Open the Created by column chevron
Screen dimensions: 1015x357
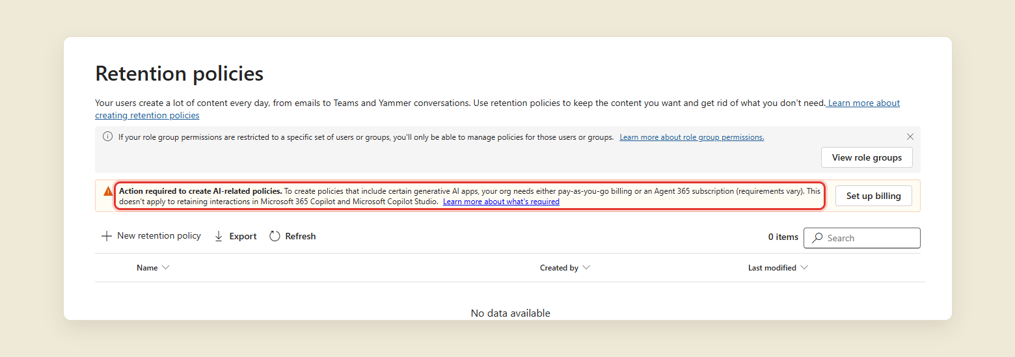pos(586,268)
